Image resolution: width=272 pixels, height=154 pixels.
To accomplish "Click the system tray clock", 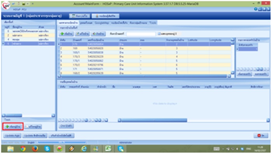I will pos(260,149).
